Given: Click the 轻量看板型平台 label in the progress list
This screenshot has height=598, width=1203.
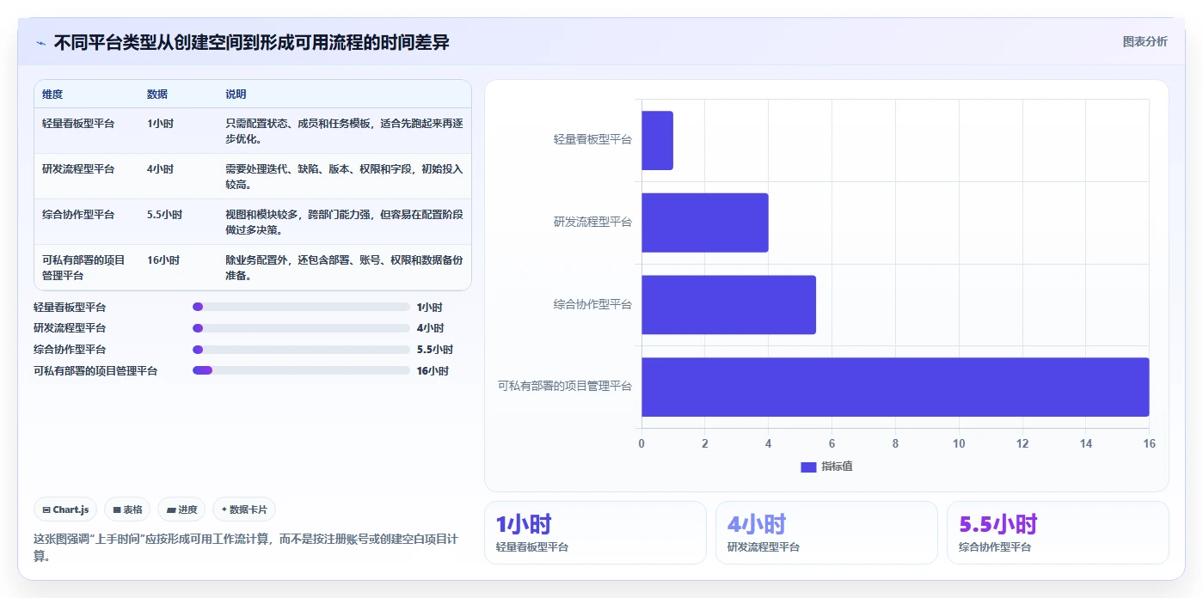Looking at the screenshot, I should click(x=70, y=308).
